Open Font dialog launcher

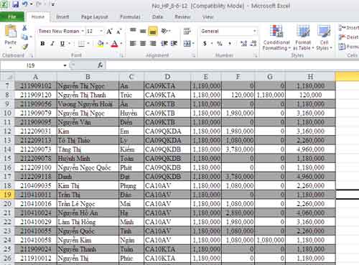point(121,55)
